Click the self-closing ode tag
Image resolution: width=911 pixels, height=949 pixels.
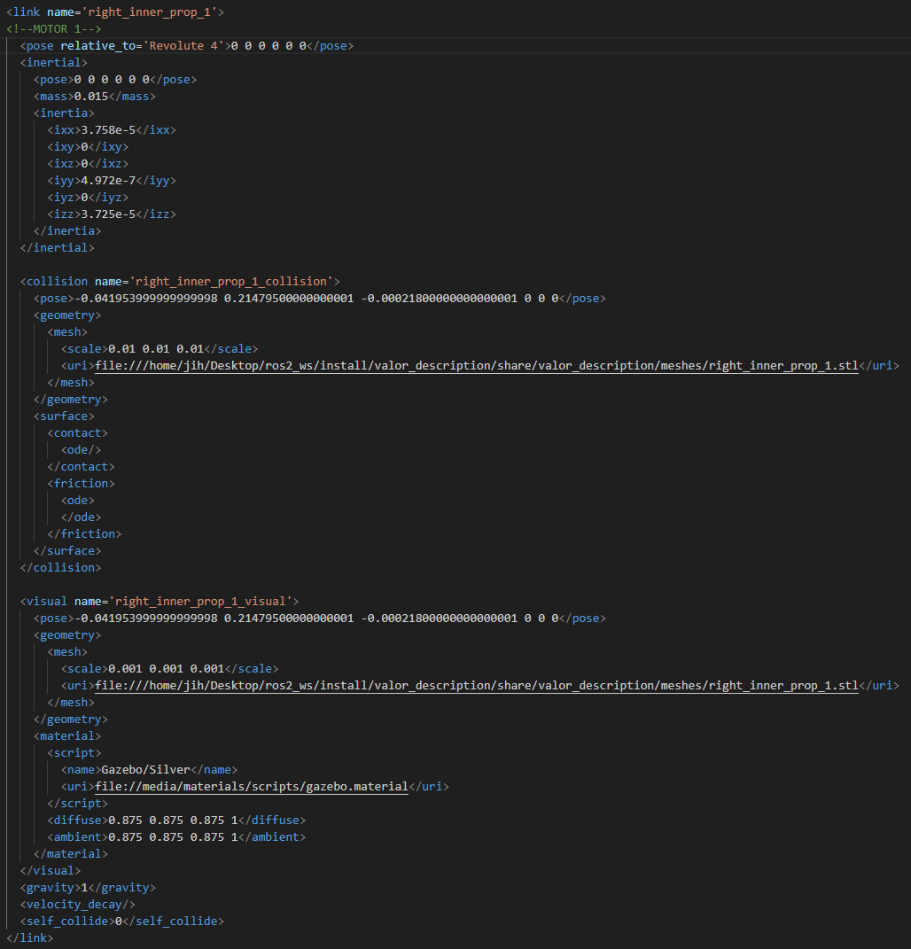point(82,450)
